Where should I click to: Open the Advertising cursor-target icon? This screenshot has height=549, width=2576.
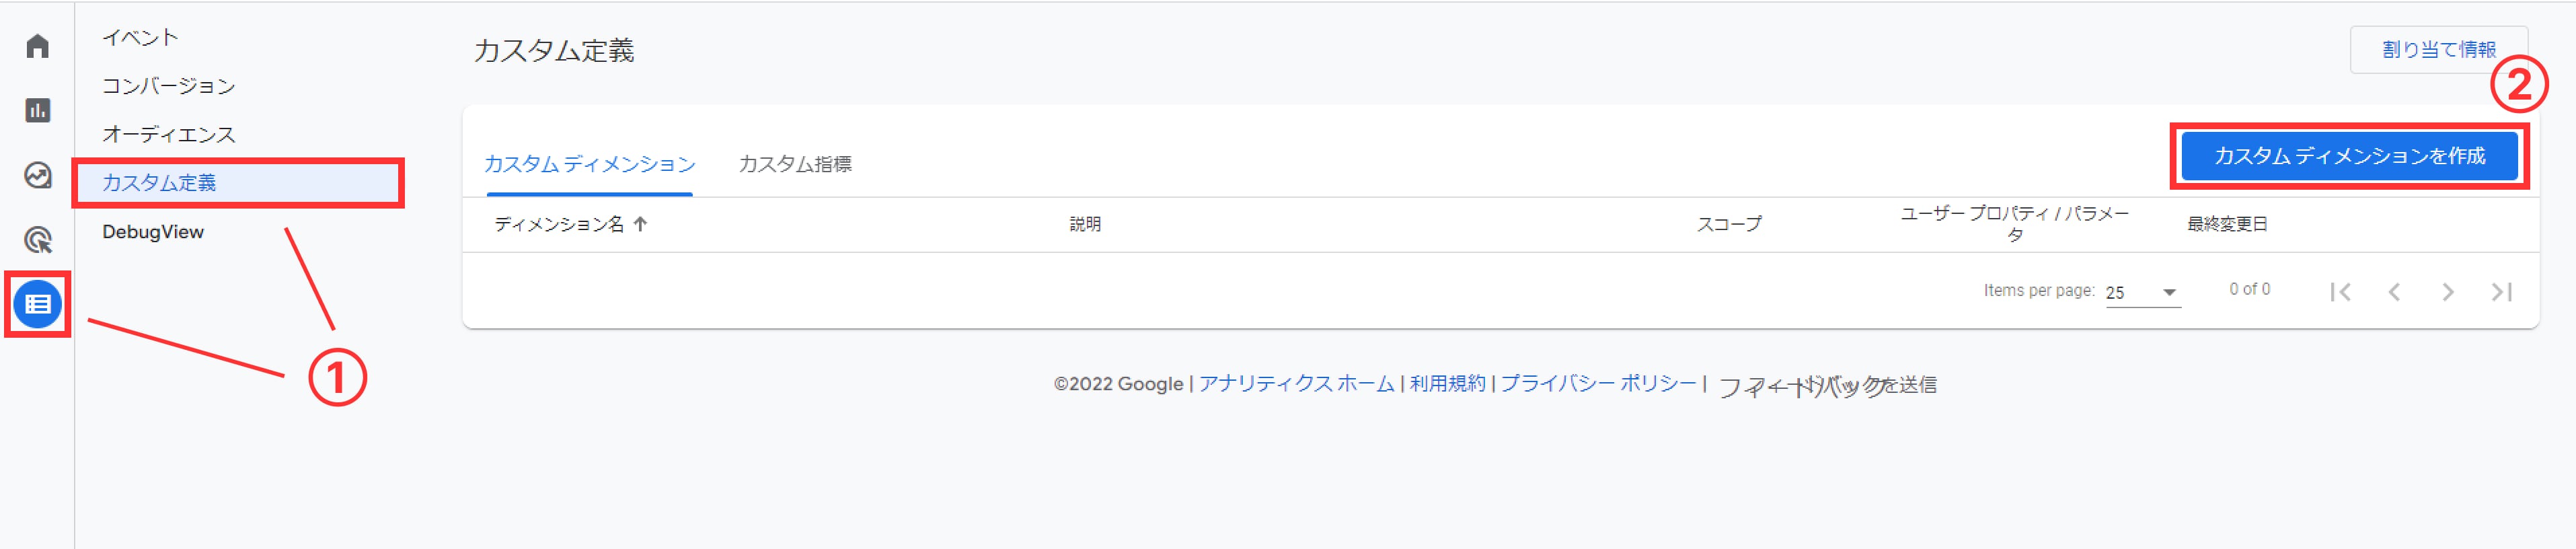(37, 240)
